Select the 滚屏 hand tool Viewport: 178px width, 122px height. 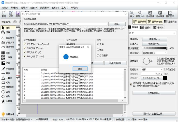pos(8,32)
